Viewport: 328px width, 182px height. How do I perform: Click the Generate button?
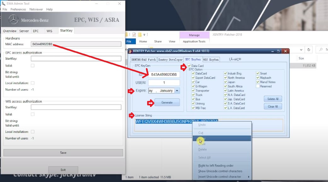pos(167,103)
